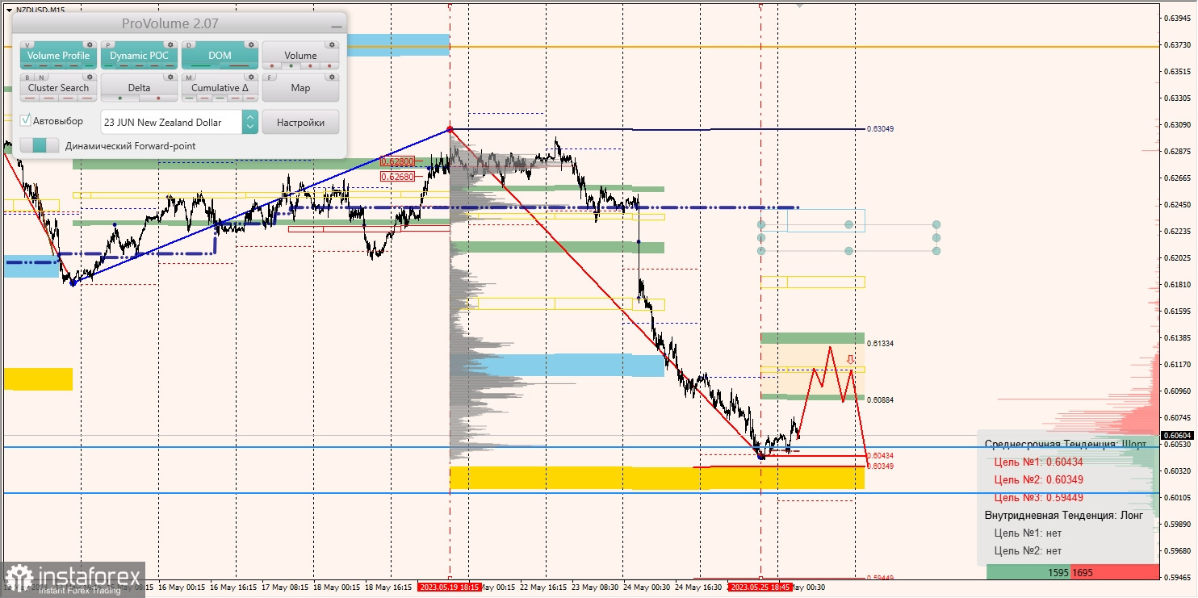1198x598 pixels.
Task: Click the 0.62680 price level label
Action: click(x=397, y=176)
